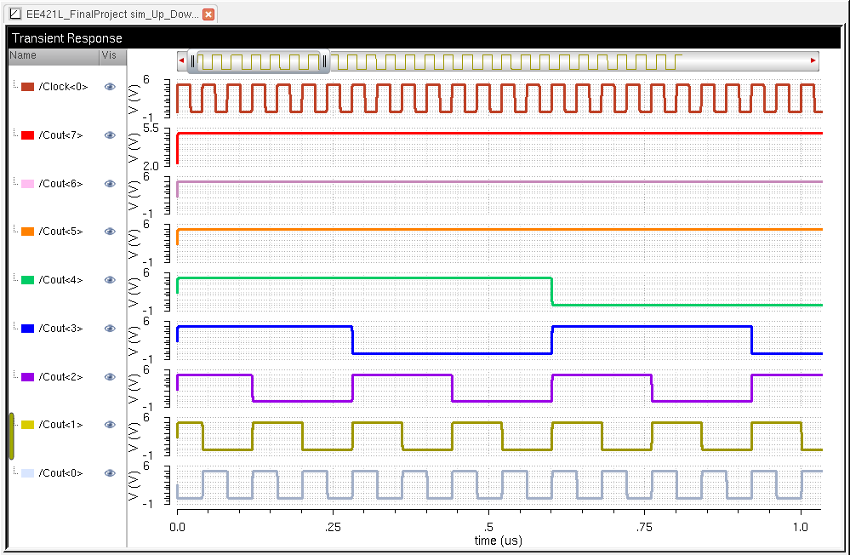Hide the /Clock<0> signal trace
The width and height of the screenshot is (850, 555).
tap(109, 87)
